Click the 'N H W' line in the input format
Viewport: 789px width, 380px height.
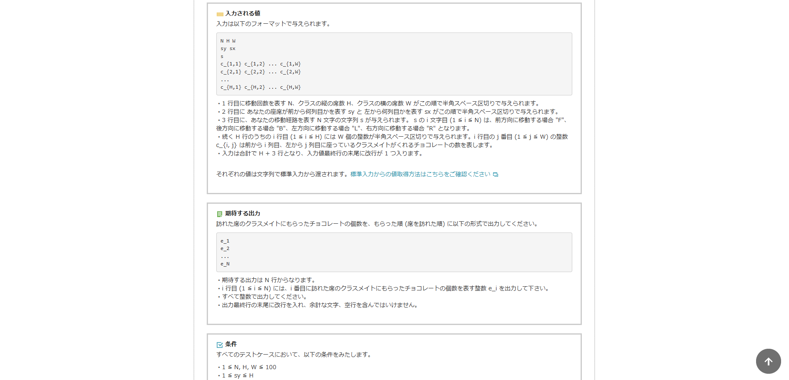point(228,41)
